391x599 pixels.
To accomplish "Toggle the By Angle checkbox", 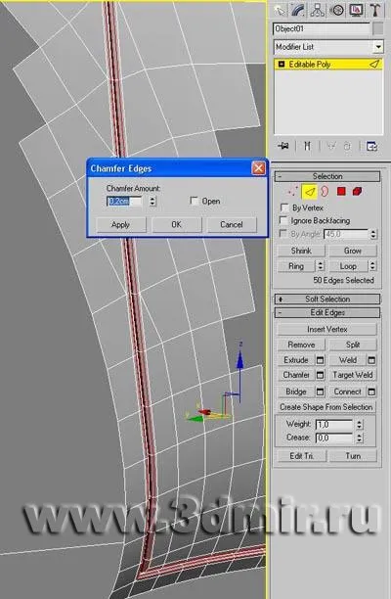I will (x=283, y=233).
